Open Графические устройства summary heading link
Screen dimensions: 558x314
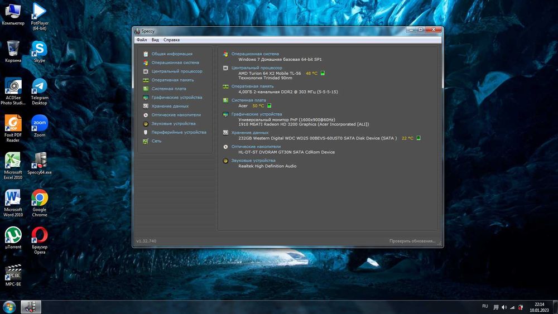coord(257,114)
